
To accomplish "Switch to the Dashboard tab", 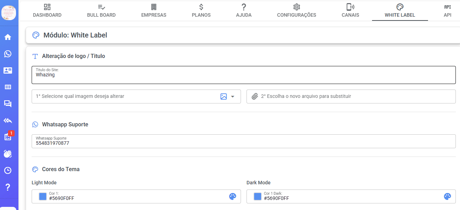I will pyautogui.click(x=47, y=11).
